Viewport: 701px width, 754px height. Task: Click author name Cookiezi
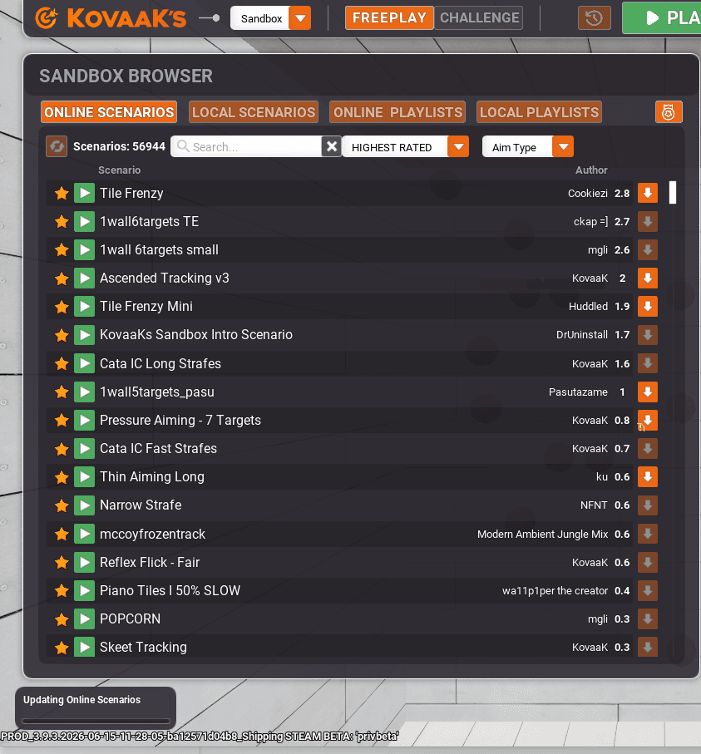pyautogui.click(x=588, y=194)
